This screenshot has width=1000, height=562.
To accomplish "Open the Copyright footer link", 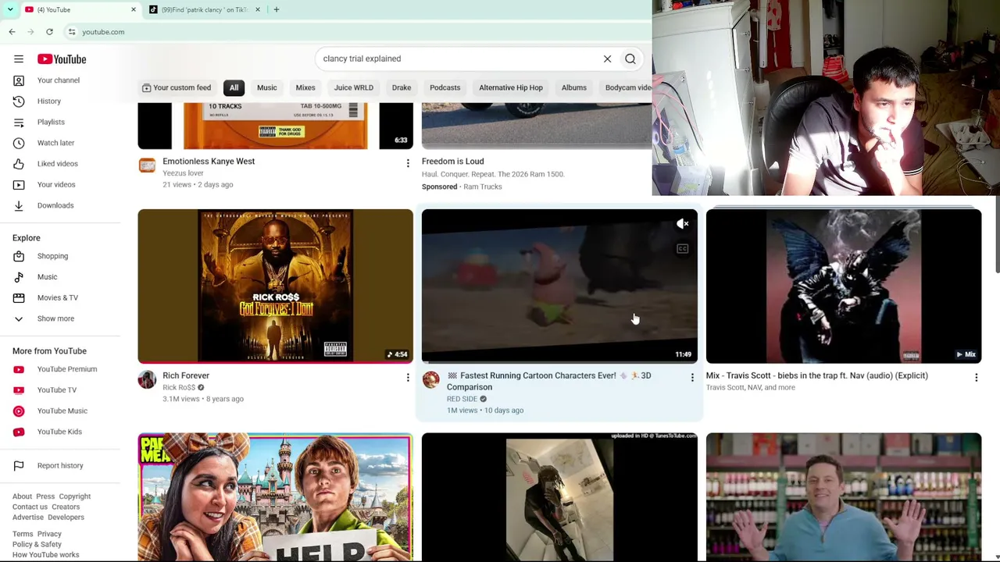I will (x=75, y=496).
